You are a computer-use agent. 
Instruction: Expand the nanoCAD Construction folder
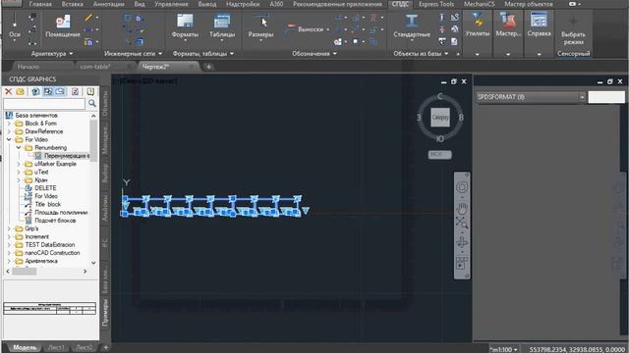click(x=9, y=253)
